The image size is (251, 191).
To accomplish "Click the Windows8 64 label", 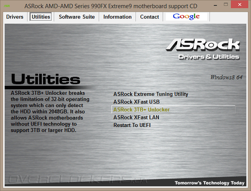I will click(226, 77).
